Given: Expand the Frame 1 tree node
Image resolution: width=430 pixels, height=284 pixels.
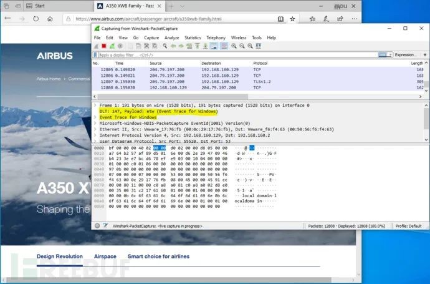Looking at the screenshot, I should 95,105.
